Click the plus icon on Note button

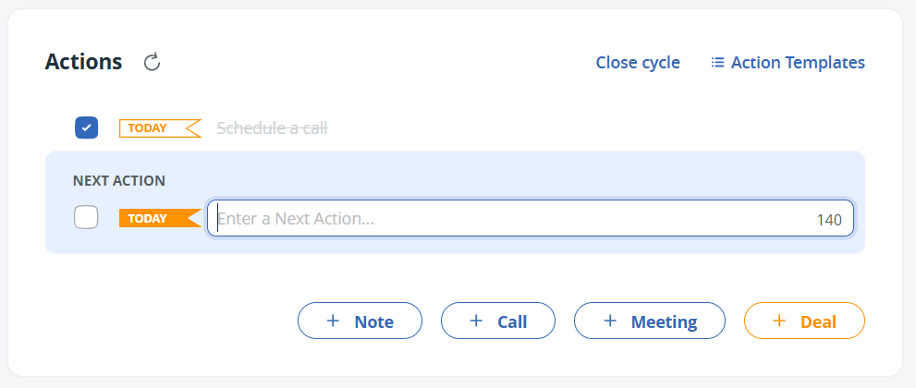tap(333, 321)
